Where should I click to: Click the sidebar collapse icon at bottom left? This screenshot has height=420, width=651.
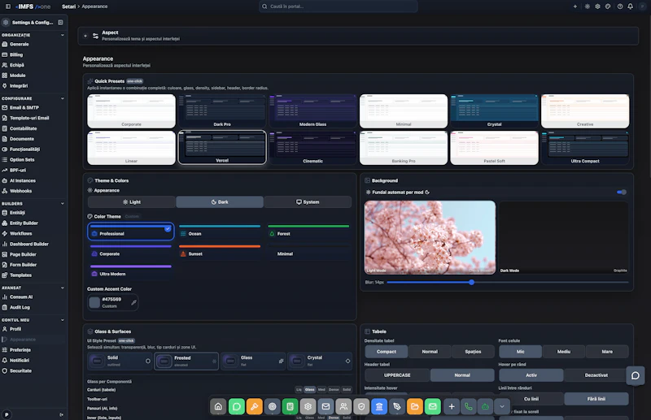pyautogui.click(x=62, y=414)
